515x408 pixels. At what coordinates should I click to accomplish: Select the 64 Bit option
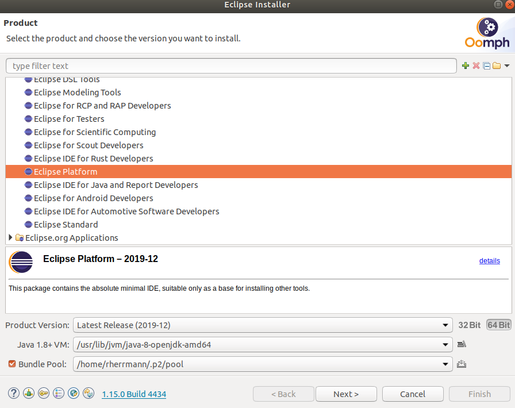(499, 325)
